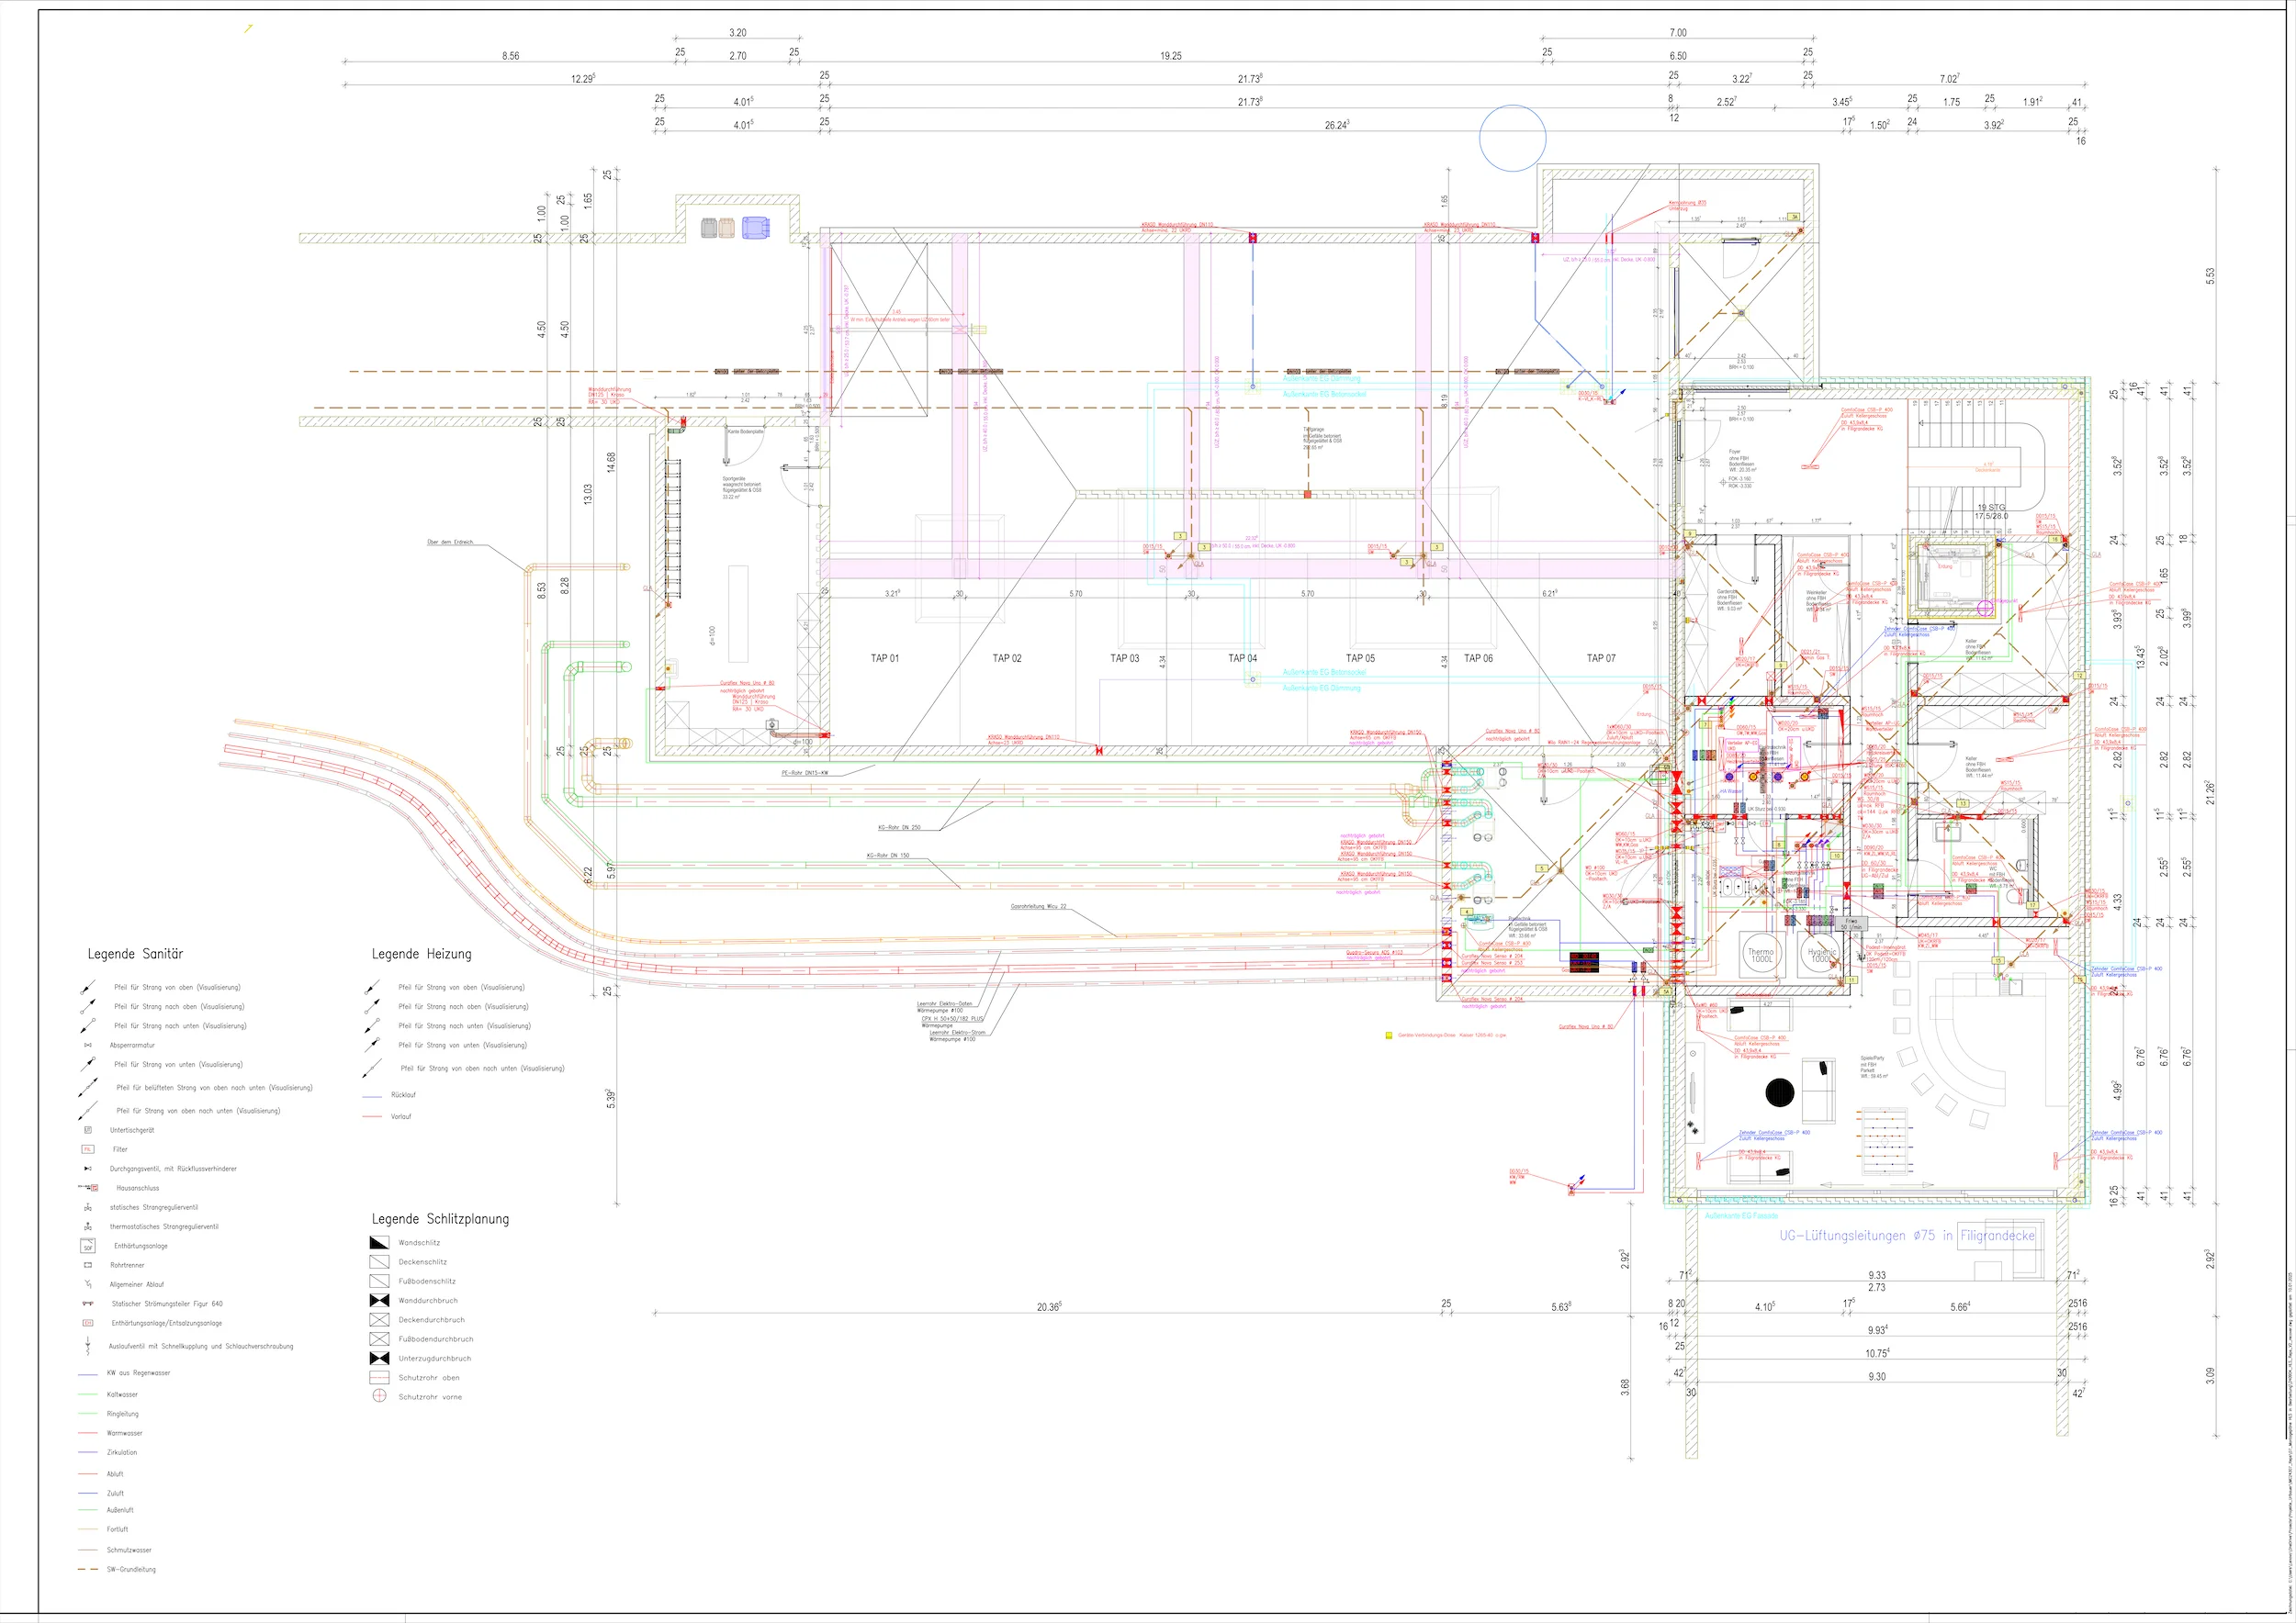2296x1623 pixels.
Task: Click the Legende Heizung heading
Action: point(421,954)
